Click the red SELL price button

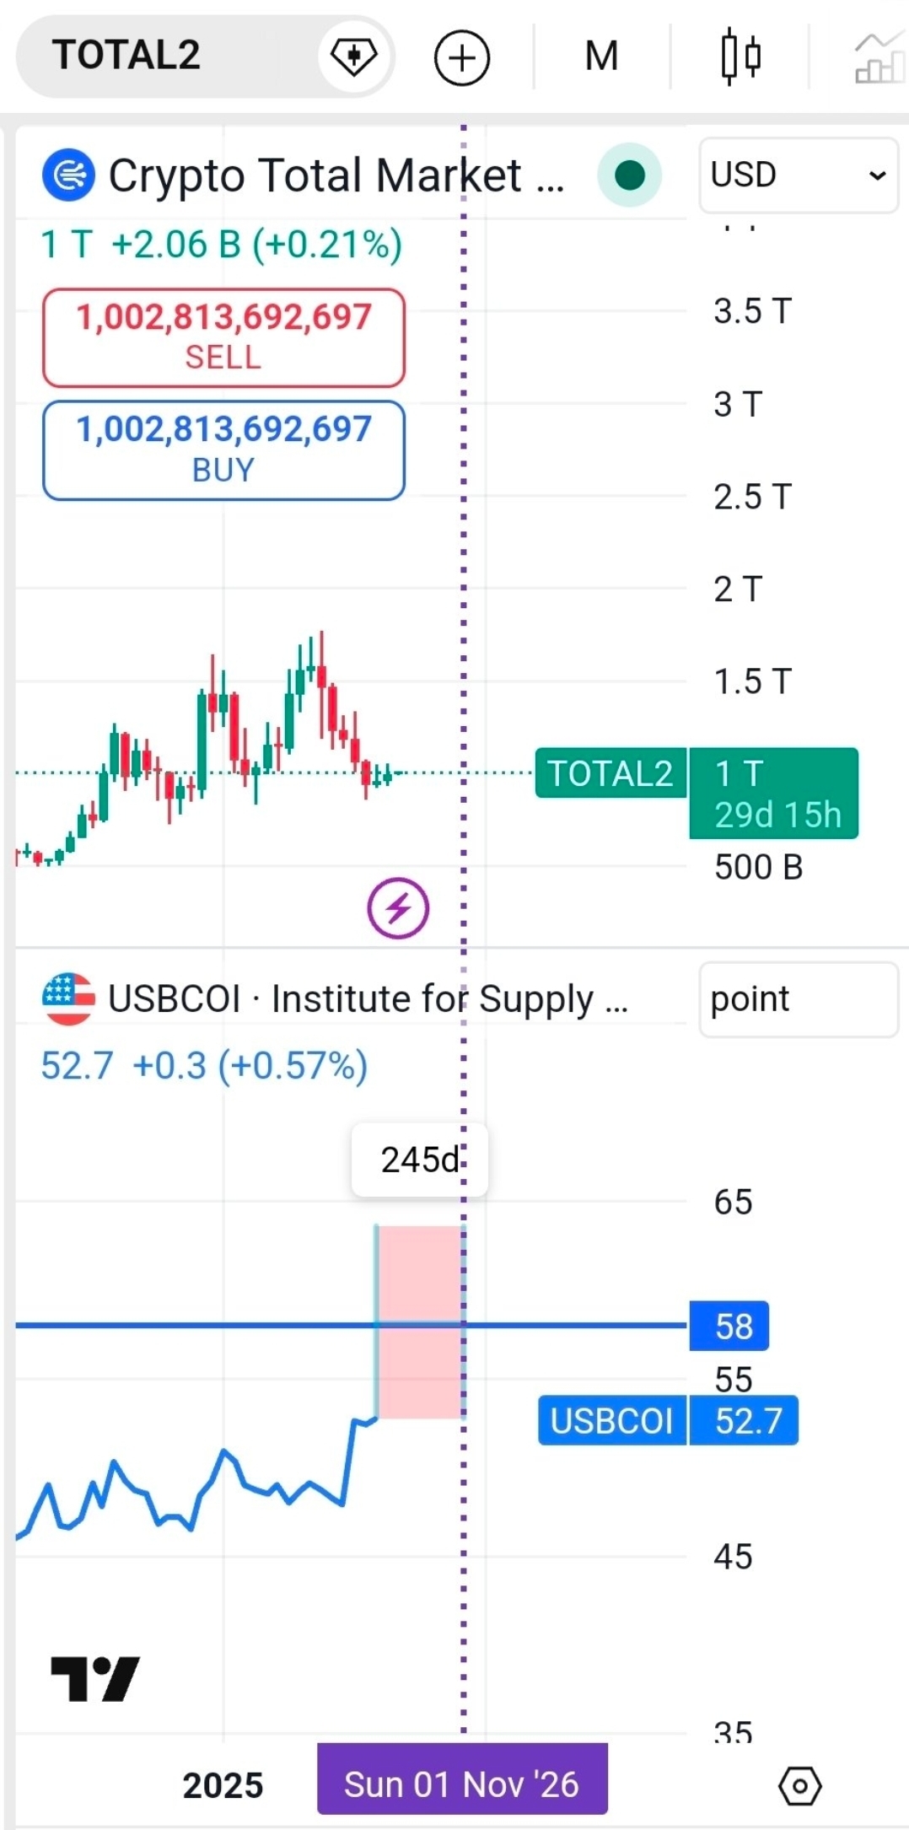pos(223,337)
